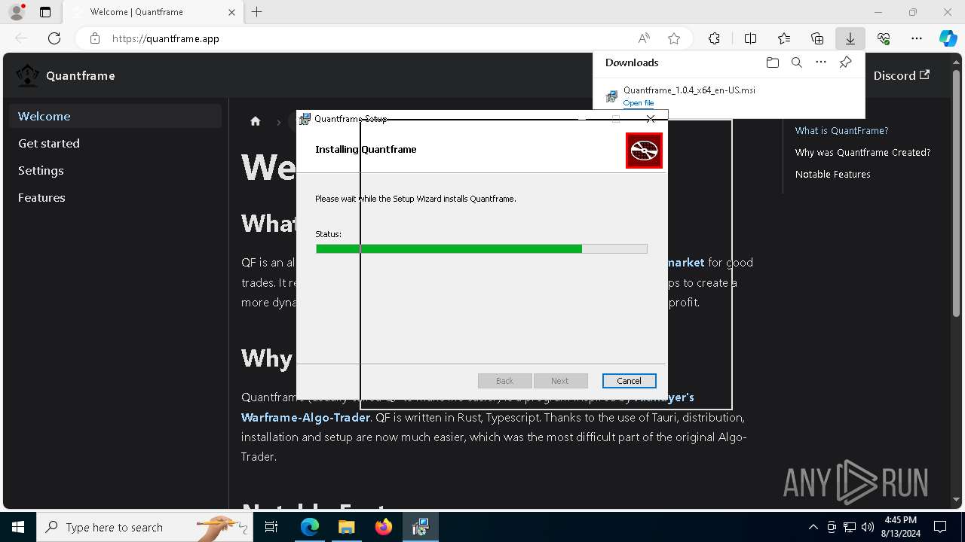Refresh the page in Edge
This screenshot has width=965, height=542.
point(54,38)
